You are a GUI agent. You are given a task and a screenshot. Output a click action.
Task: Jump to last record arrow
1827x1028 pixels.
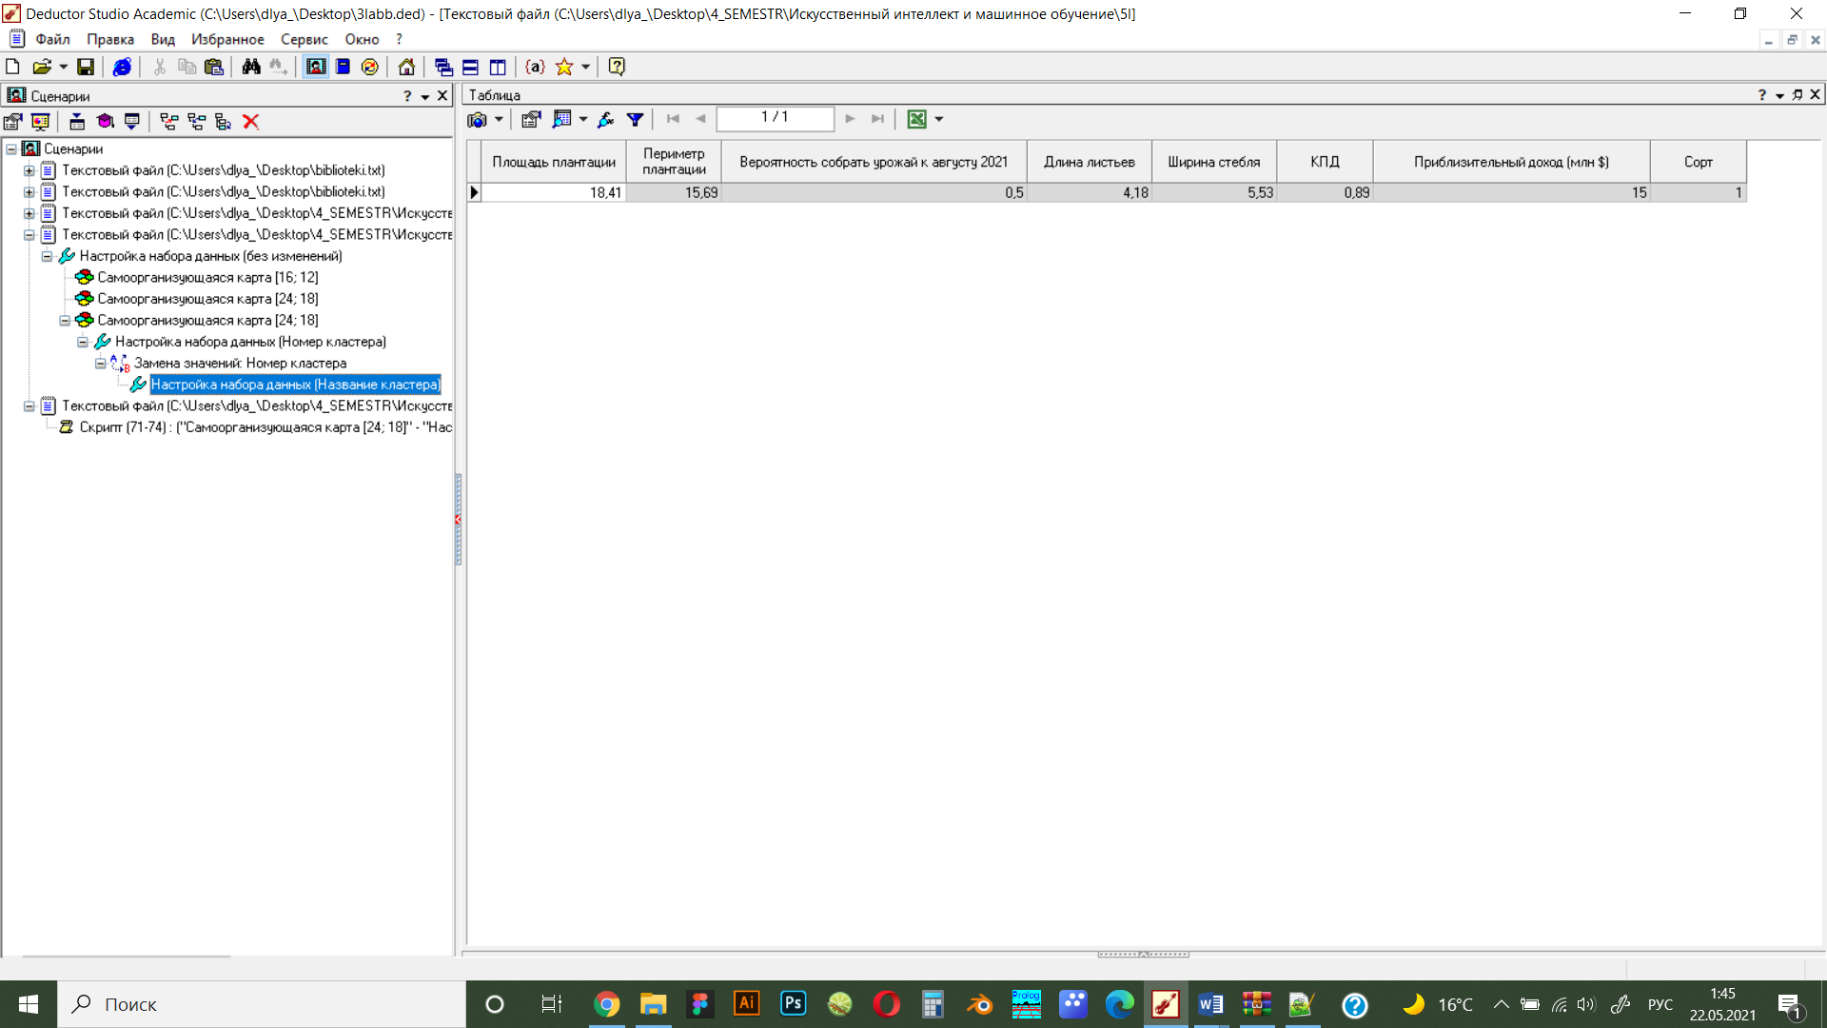[x=877, y=119]
